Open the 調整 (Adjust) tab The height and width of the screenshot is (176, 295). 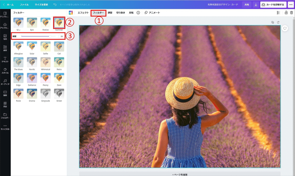tap(110, 13)
